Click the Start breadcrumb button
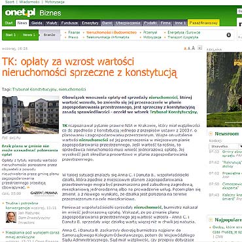The width and height of the screenshot is (242, 242). (x=10, y=35)
